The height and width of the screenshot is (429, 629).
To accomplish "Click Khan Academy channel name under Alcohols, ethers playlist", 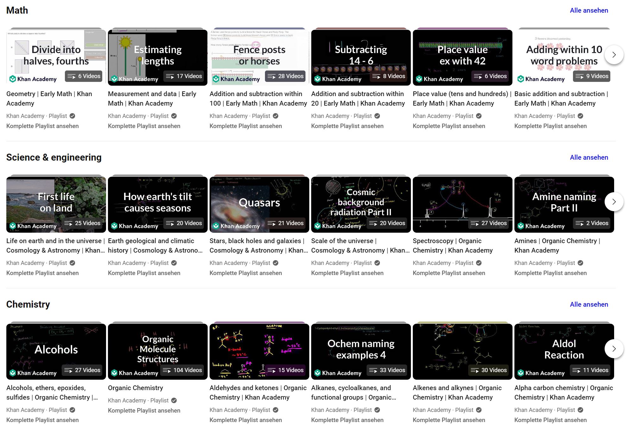I will point(25,410).
